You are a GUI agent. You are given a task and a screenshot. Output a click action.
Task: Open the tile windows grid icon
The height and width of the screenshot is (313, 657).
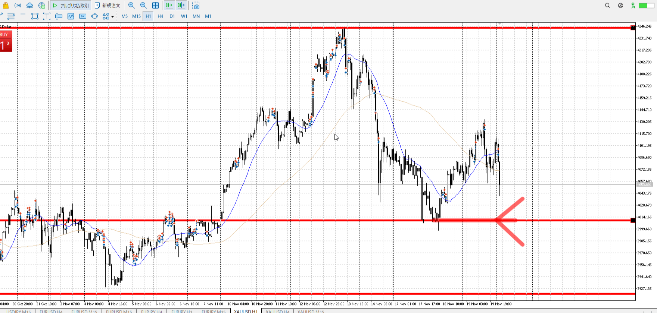pyautogui.click(x=155, y=6)
